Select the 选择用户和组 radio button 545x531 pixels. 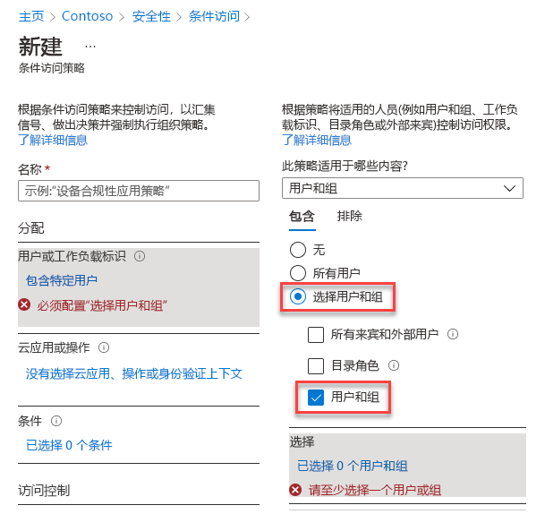299,296
